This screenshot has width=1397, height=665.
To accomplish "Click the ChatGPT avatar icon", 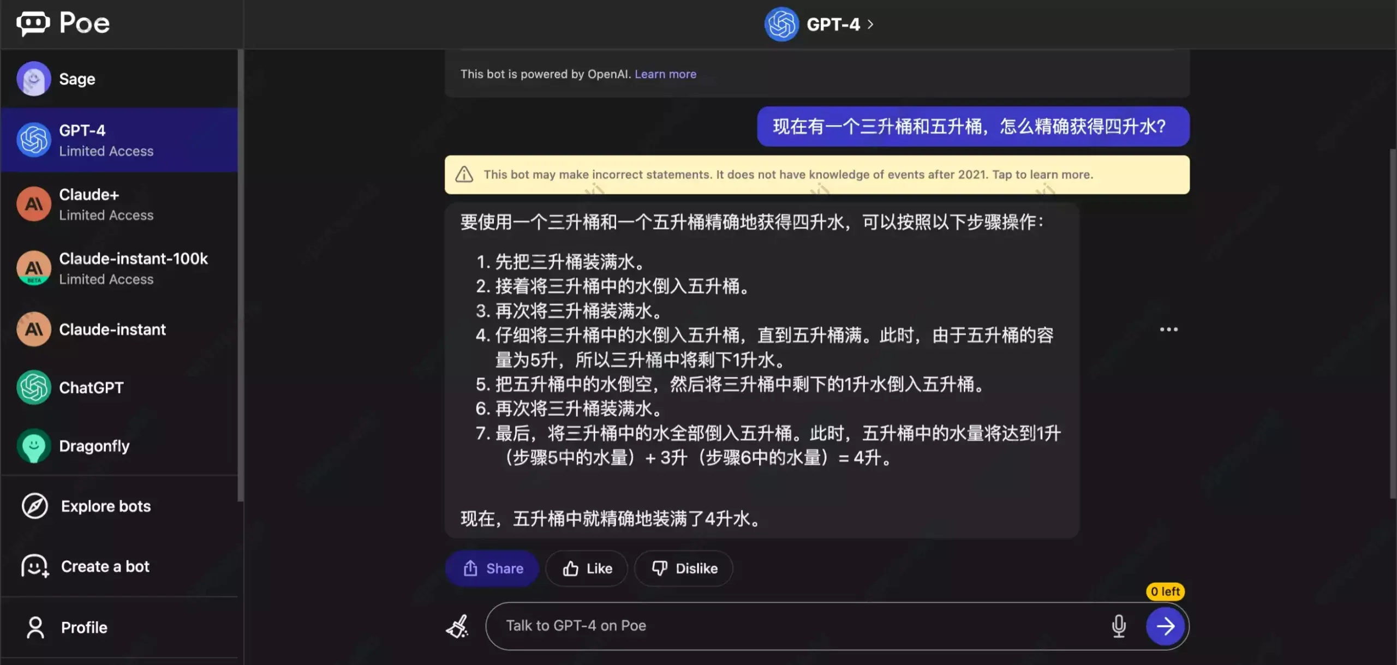I will click(x=34, y=387).
